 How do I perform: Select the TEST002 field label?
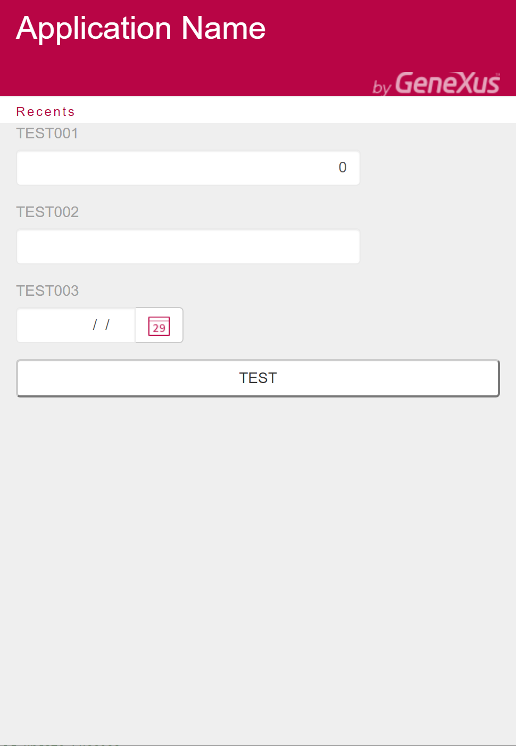[47, 212]
